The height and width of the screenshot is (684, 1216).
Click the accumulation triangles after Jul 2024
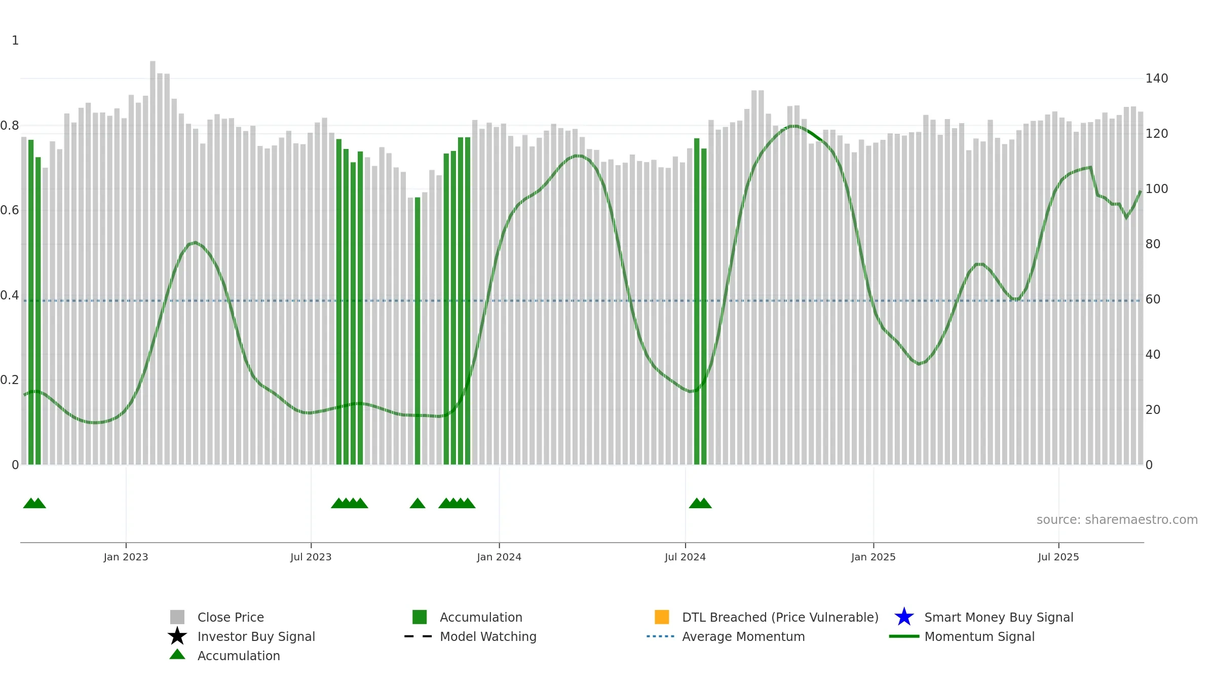(700, 503)
